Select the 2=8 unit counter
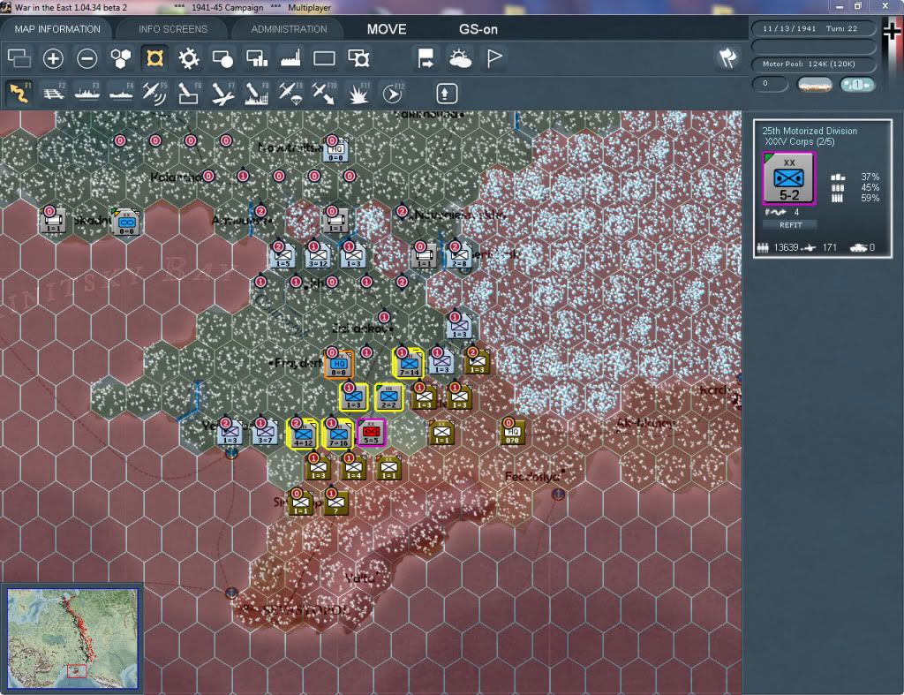 tap(459, 256)
